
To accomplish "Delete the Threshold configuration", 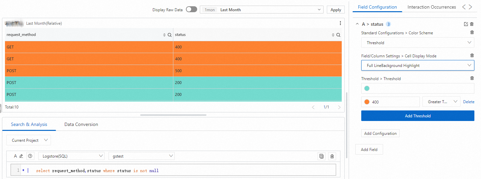I will point(472,78).
